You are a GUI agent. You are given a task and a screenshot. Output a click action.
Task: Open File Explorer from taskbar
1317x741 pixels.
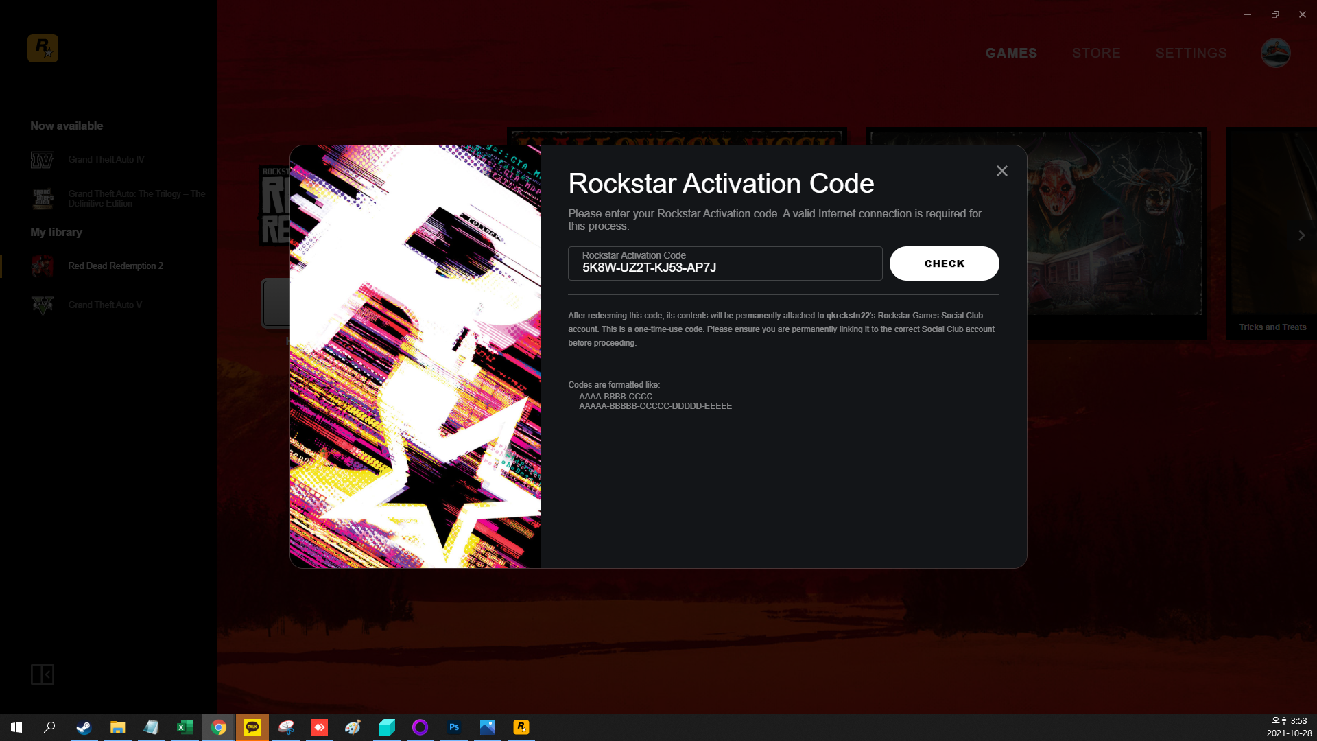(117, 727)
